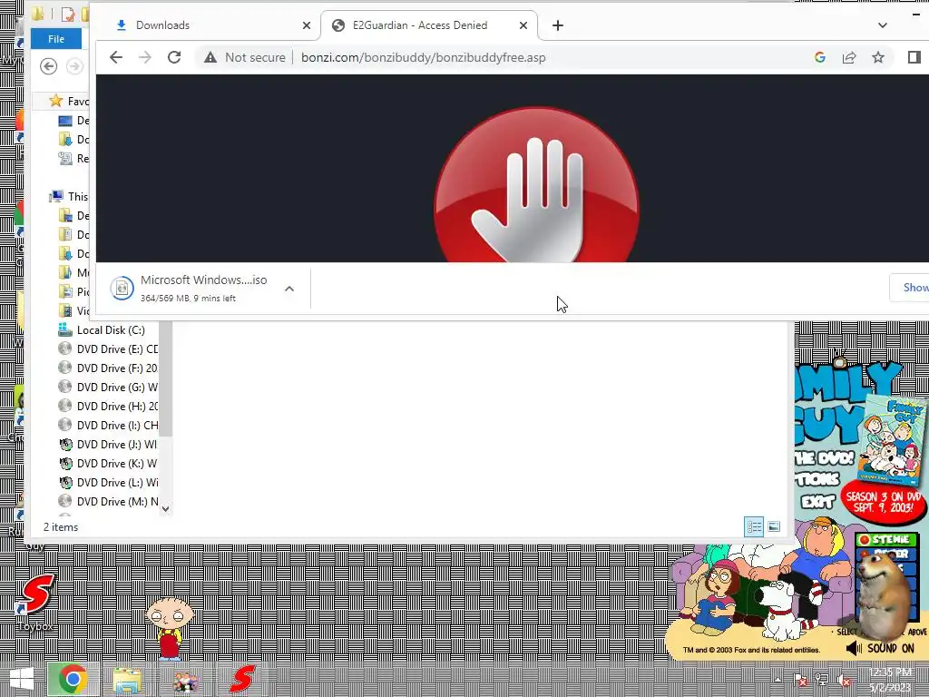Select the STEWIE character button
Image resolution: width=929 pixels, height=697 pixels.
point(887,539)
